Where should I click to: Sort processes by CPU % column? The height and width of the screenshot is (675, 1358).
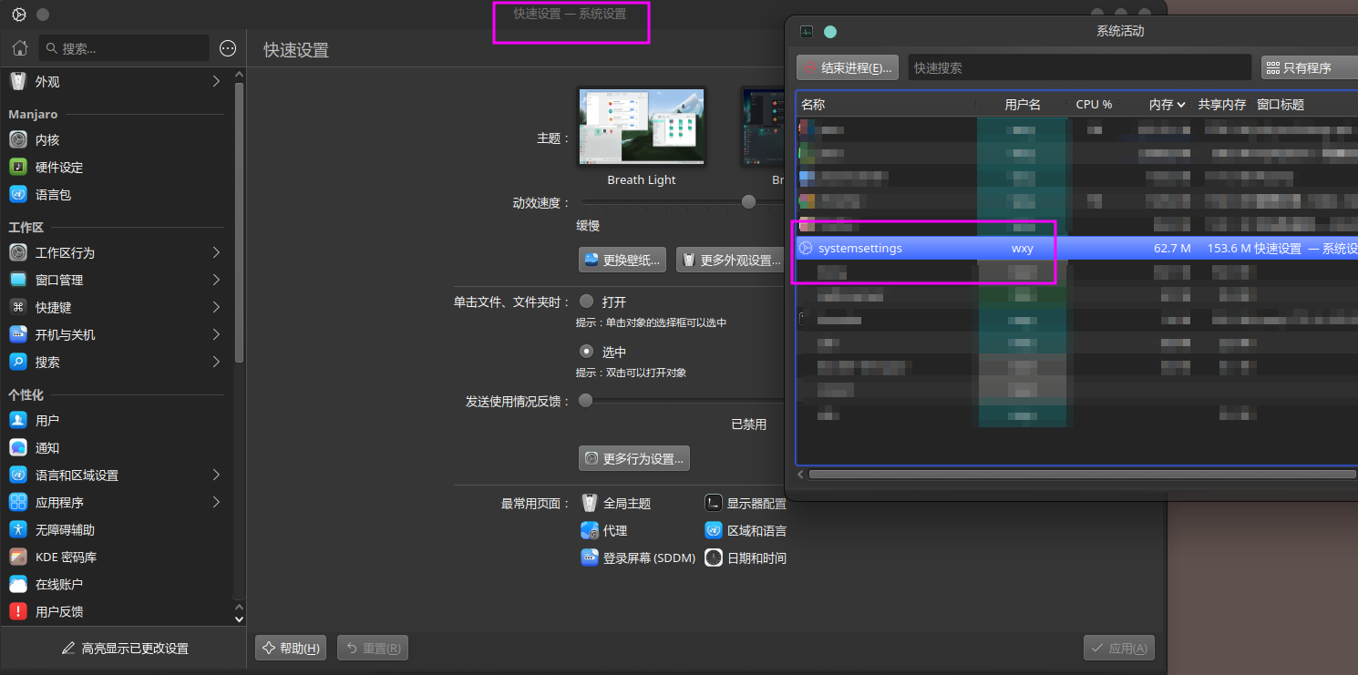1094,105
